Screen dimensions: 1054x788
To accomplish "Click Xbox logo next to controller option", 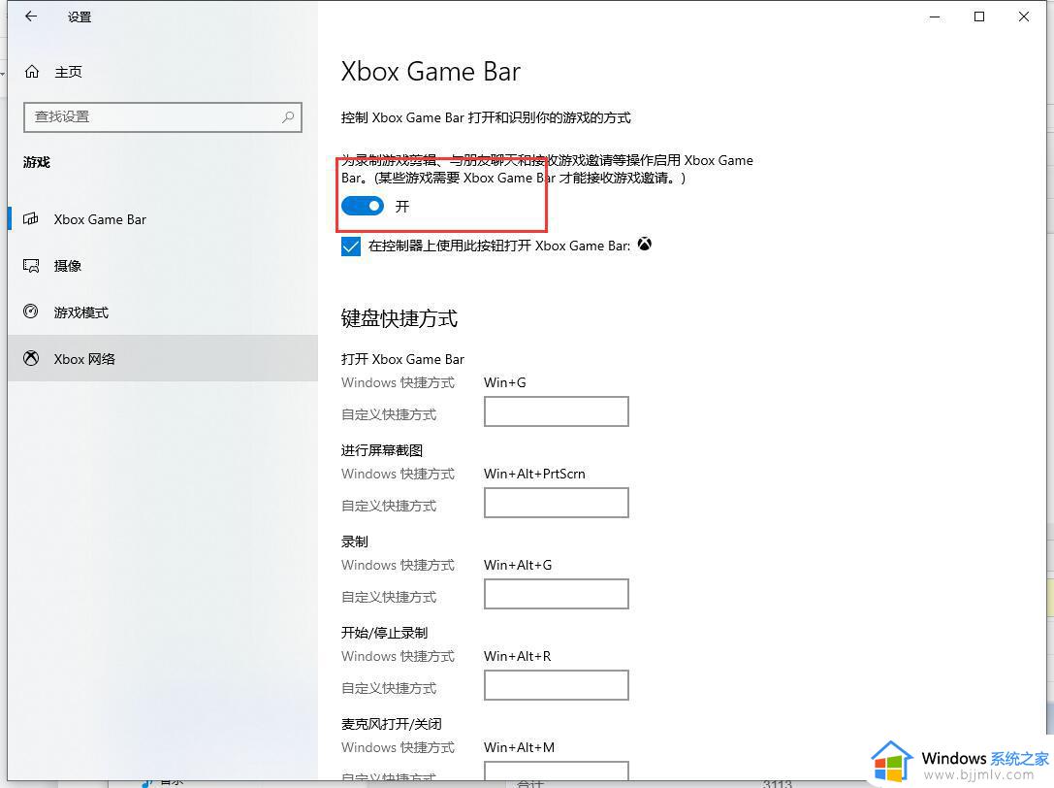I will point(645,245).
